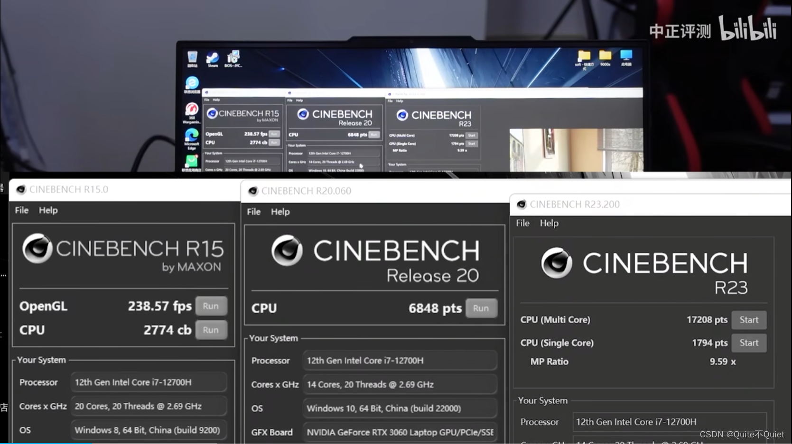Screen dimensions: 792x444
Task: Open File menu in Cinebench R15.0
Action: 21,210
